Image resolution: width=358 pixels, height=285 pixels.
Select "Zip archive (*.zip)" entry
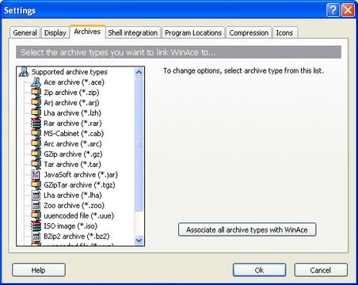coord(71,93)
